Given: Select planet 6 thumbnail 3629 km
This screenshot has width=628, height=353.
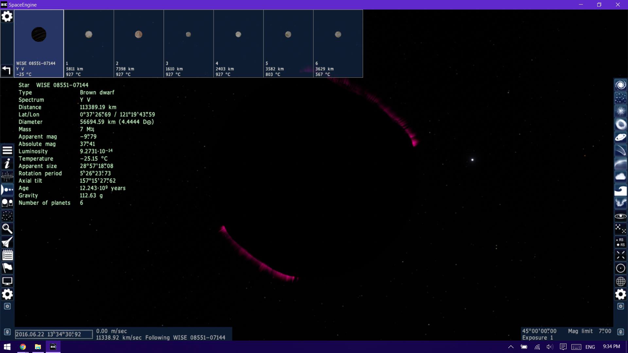Looking at the screenshot, I should pyautogui.click(x=338, y=43).
